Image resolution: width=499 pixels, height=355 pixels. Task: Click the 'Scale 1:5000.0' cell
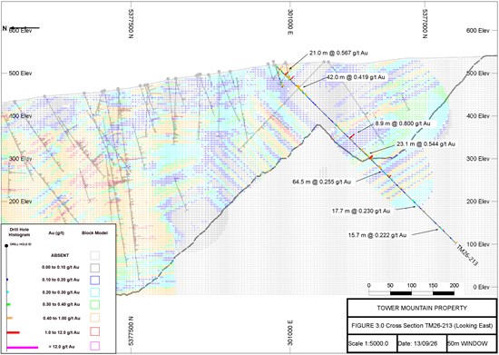pyautogui.click(x=372, y=343)
